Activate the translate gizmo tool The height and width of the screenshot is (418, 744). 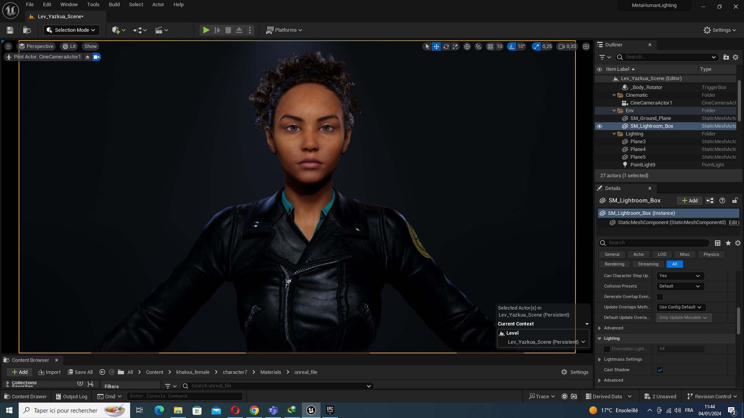click(436, 46)
